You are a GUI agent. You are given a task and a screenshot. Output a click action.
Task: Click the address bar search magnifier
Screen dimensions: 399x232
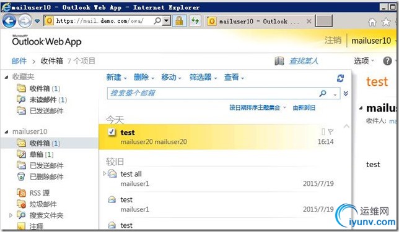pos(157,21)
